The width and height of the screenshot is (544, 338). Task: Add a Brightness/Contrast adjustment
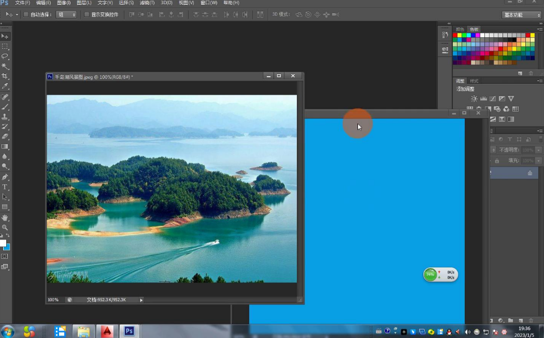(x=474, y=99)
